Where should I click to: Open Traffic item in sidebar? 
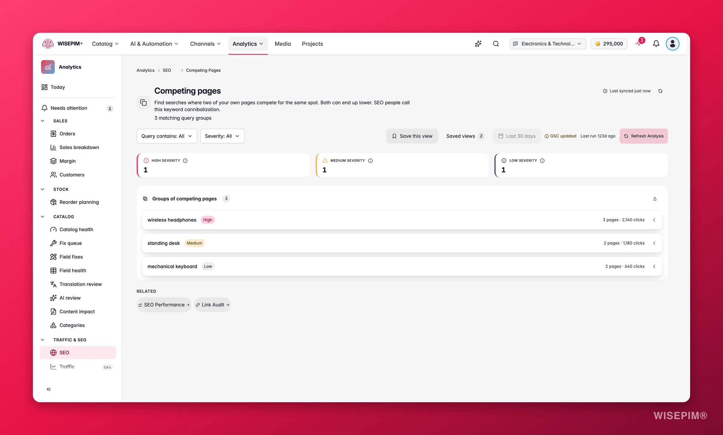point(77,366)
